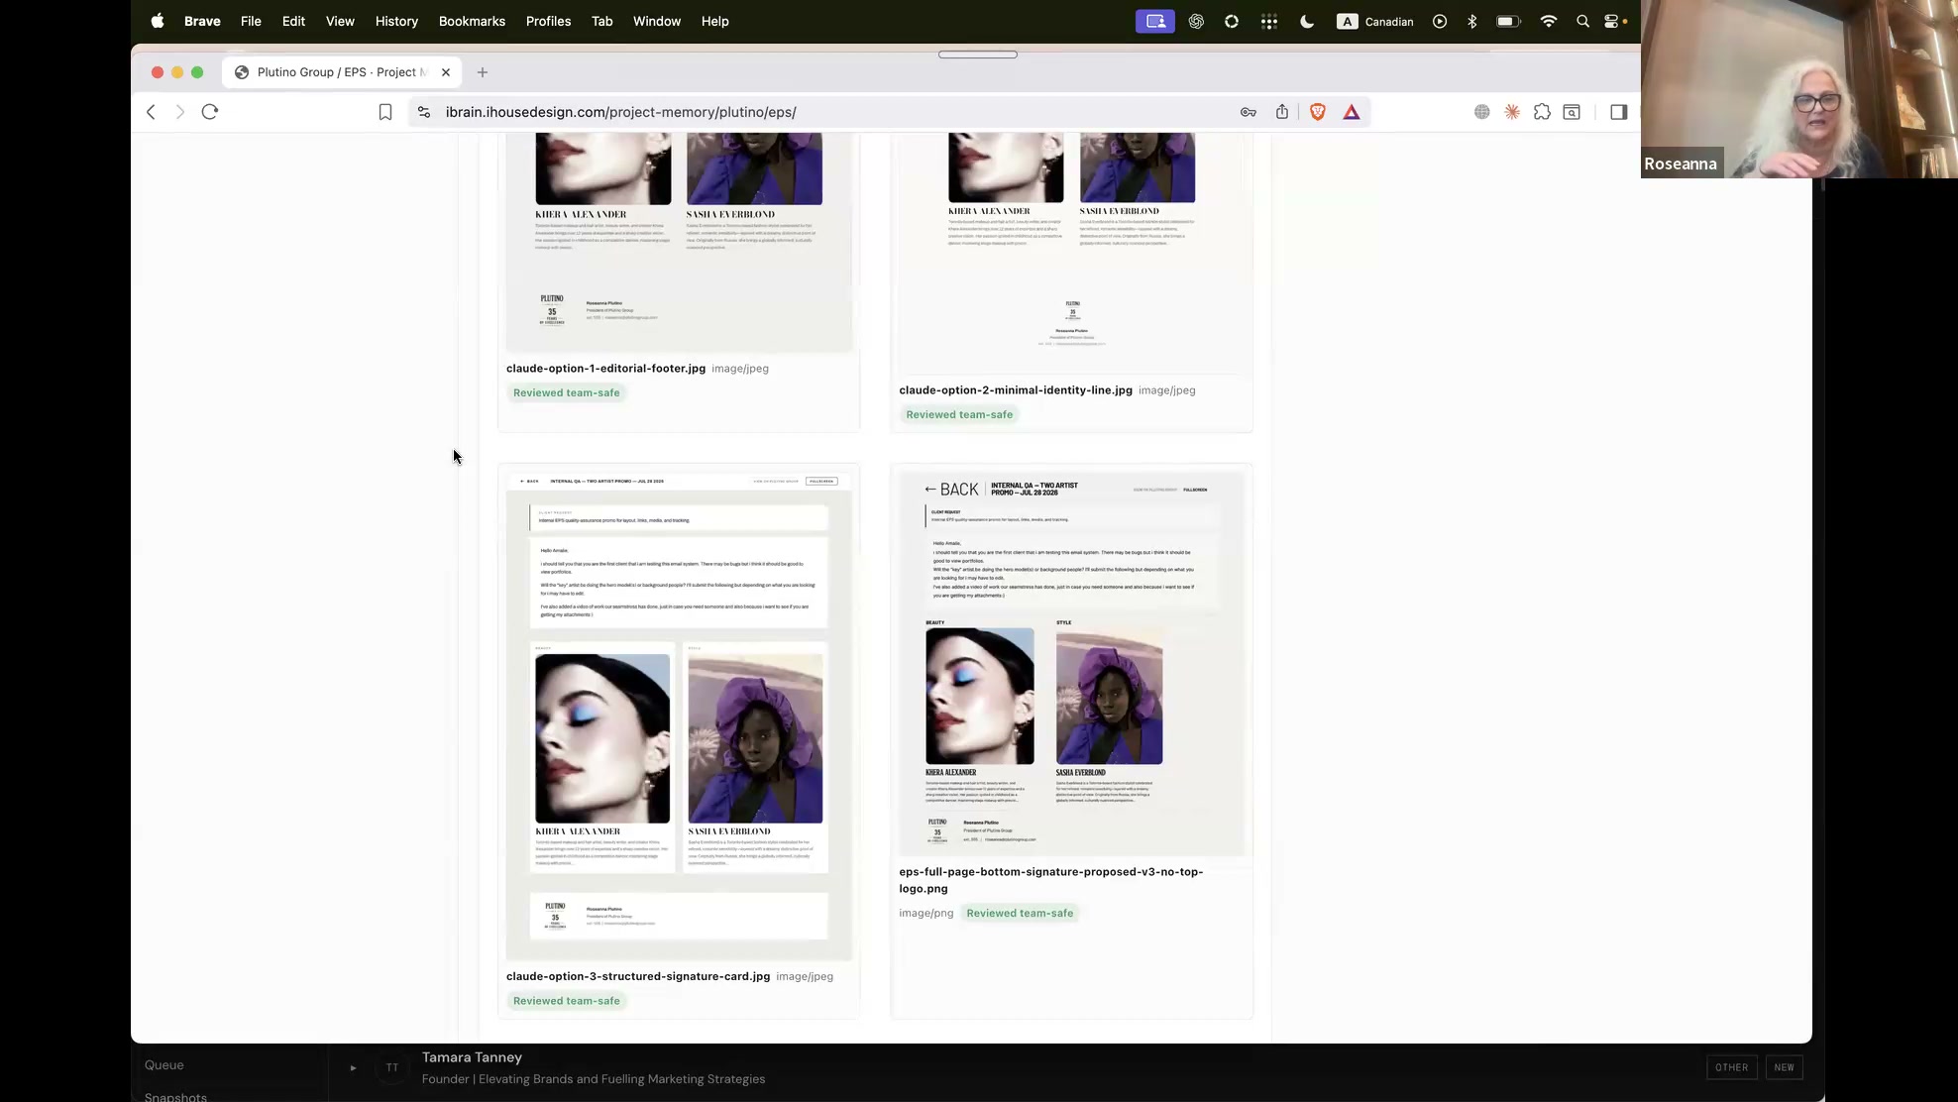Click the share page icon

click(x=1282, y=112)
